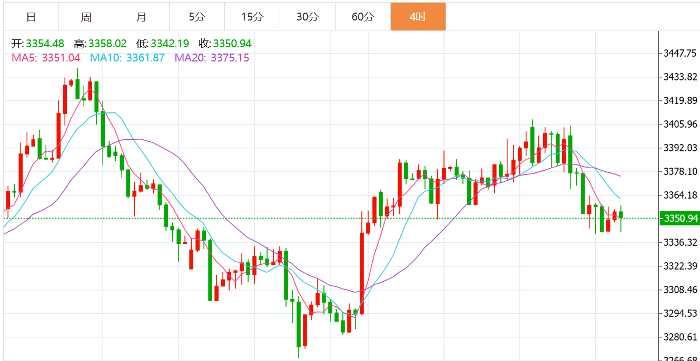Image resolution: width=700 pixels, height=361 pixels.
Task: Open the 月 monthly timeframe tab
Action: pos(141,17)
